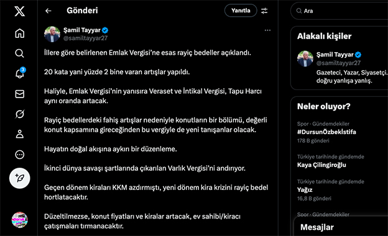
Task: Open notifications bell with badge
Action: click(x=20, y=73)
